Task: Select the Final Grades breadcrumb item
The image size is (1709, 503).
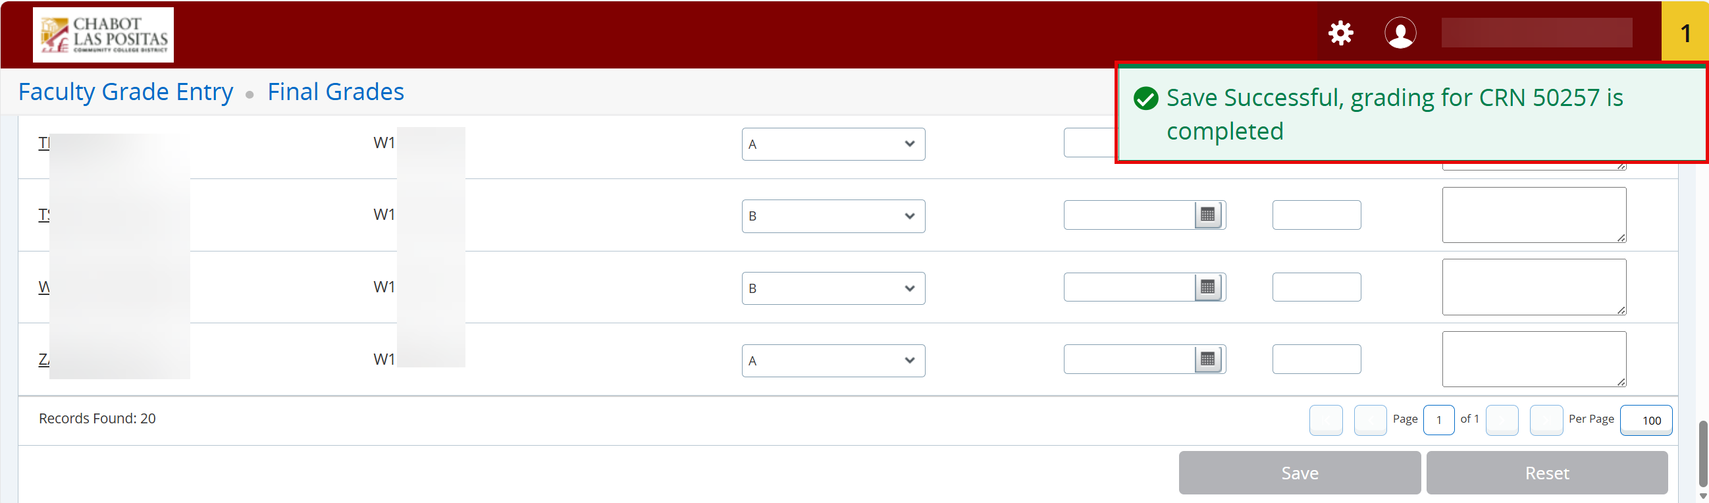Action: (336, 92)
